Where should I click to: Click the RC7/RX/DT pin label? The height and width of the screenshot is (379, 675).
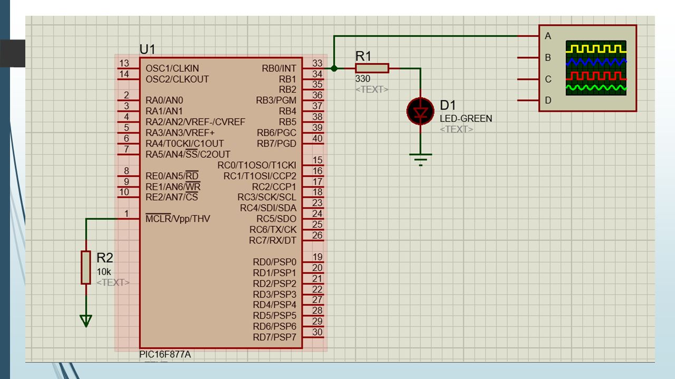(273, 240)
